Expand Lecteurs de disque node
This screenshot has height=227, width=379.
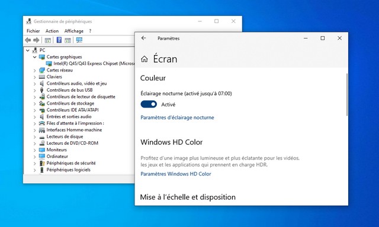34,137
